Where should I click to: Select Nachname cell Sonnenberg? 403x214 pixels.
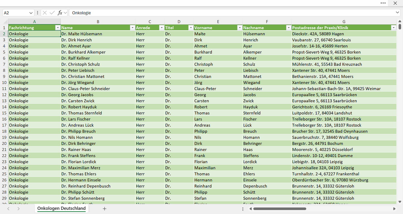[x=267, y=198]
